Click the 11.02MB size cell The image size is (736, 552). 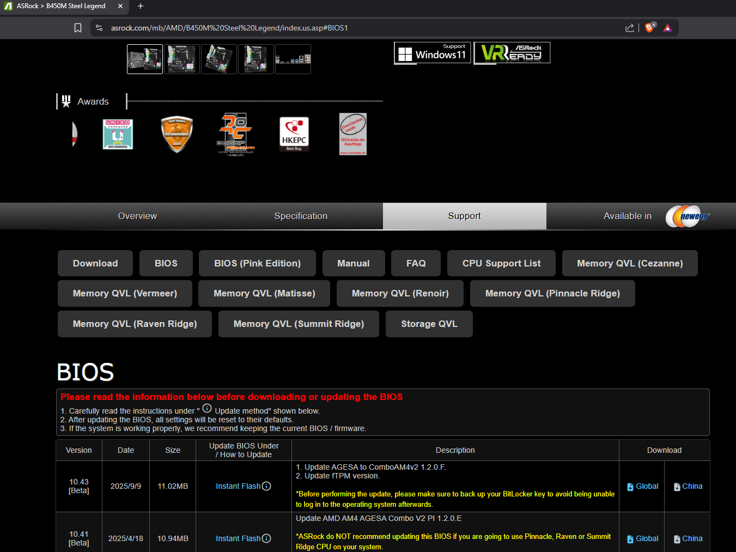coord(173,486)
